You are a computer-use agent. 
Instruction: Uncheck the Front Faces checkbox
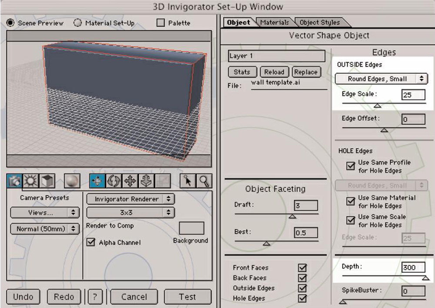pos(302,268)
